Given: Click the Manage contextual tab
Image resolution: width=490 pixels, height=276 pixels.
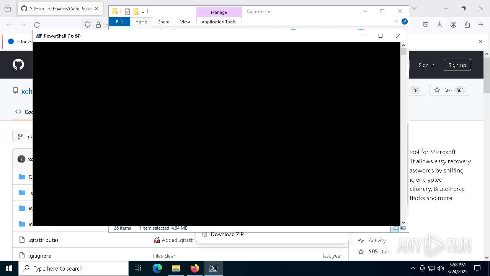Looking at the screenshot, I should [219, 12].
